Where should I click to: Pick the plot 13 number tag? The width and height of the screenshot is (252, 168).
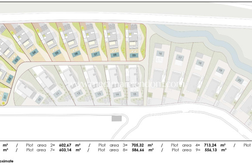pos(99,94)
